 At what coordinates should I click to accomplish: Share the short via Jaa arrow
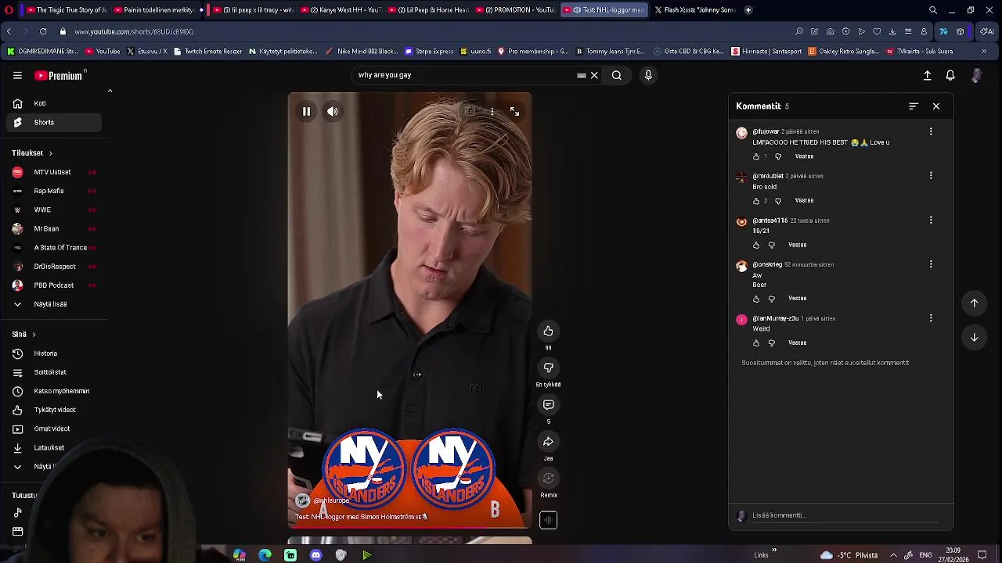[548, 442]
